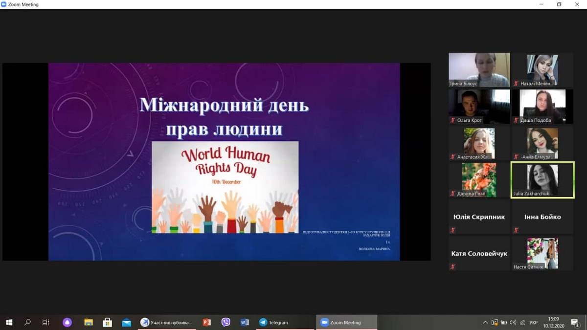This screenshot has width=587, height=330.
Task: Click the speaker volume icon in system tray
Action: coord(513,322)
